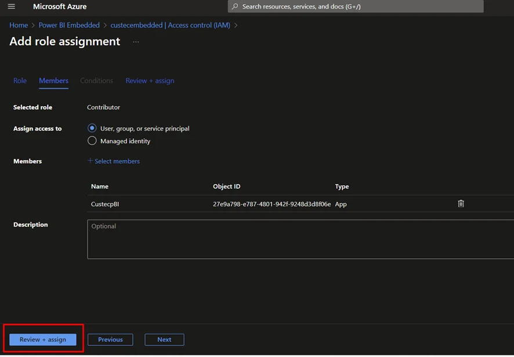Click the search magnifier icon
Viewport: 514px width, 357px height.
[x=235, y=6]
